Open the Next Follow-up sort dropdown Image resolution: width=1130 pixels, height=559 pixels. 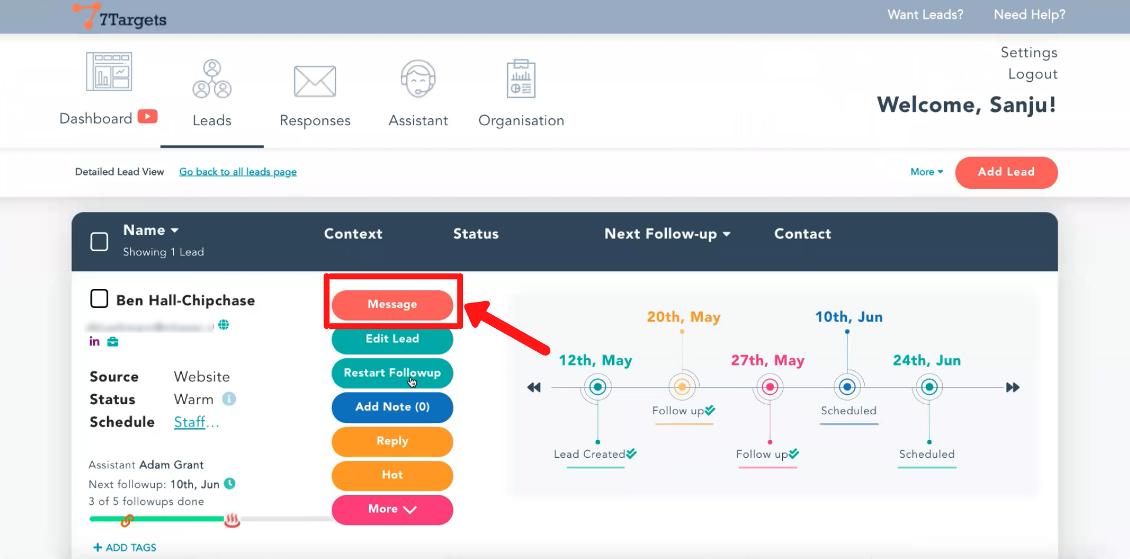pos(726,234)
